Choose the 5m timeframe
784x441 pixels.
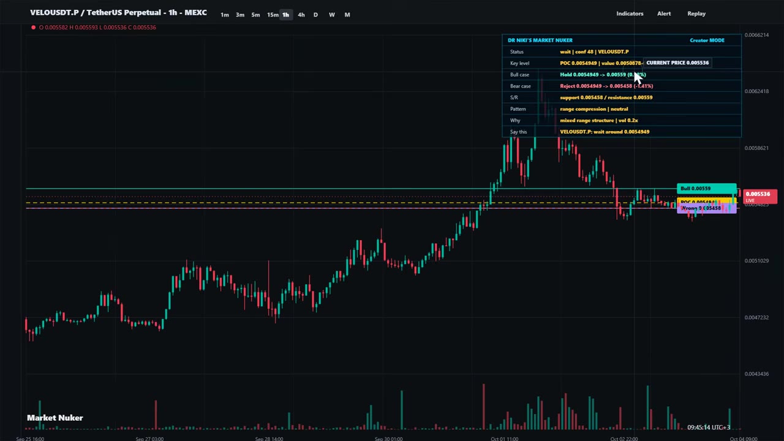point(255,15)
